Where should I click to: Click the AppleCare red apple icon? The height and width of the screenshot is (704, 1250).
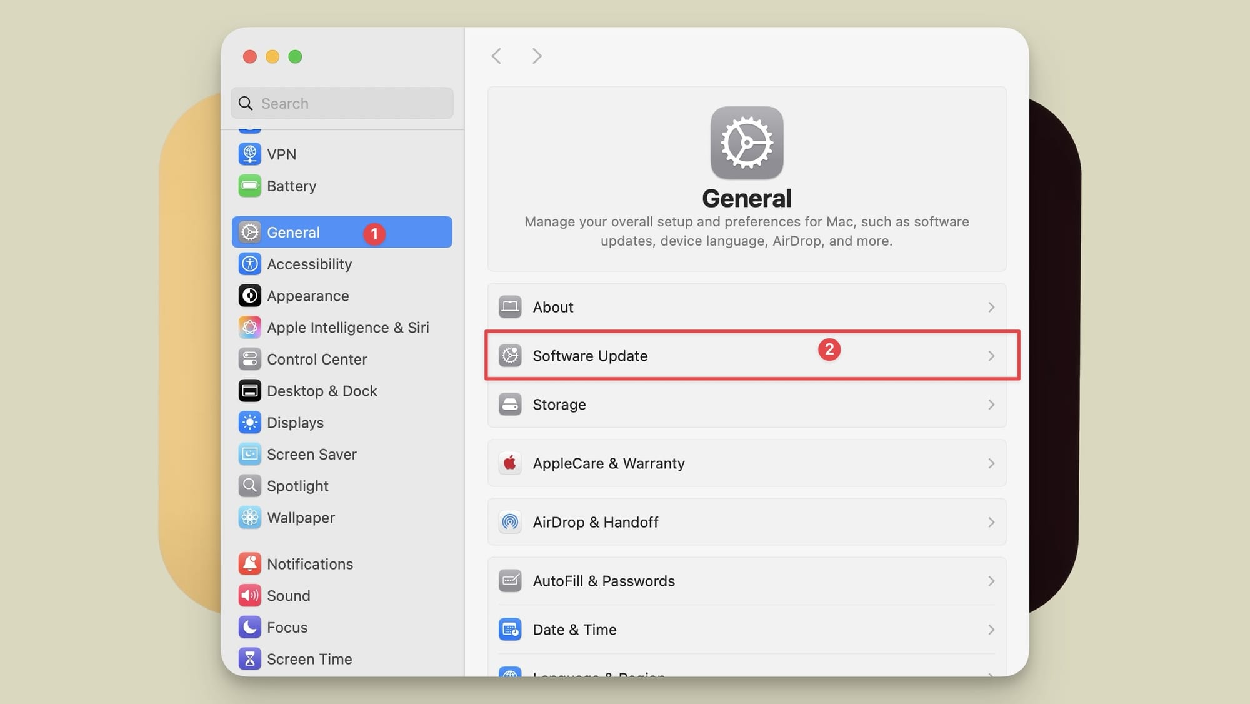click(x=510, y=463)
